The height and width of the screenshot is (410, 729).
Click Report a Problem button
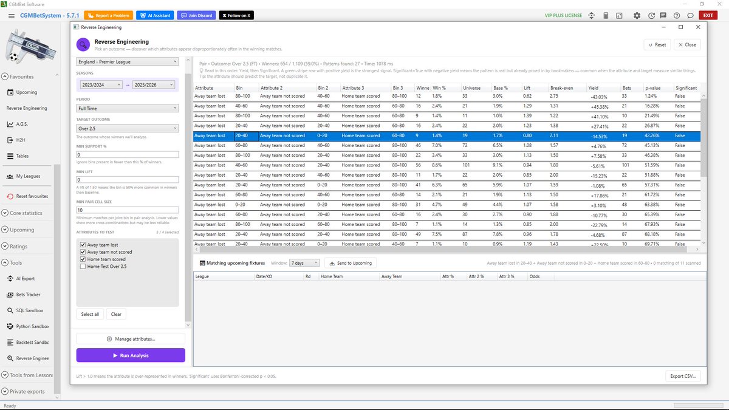click(109, 15)
